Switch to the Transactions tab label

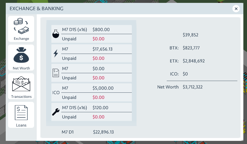[21, 97]
